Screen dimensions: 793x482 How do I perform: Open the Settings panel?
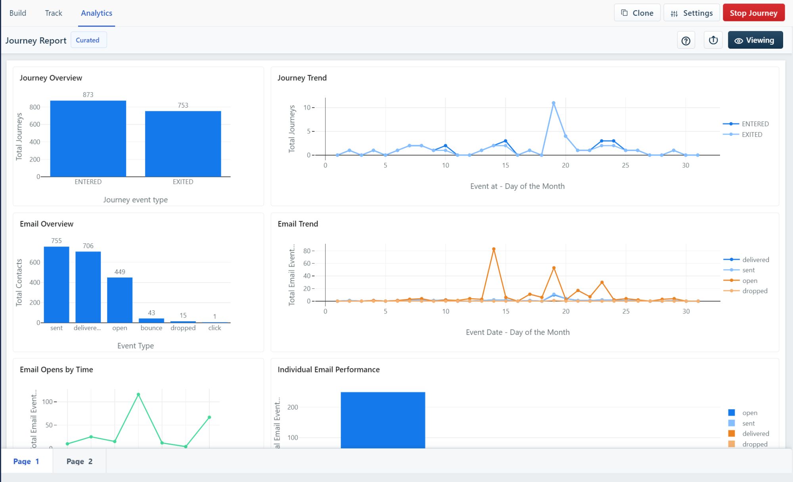click(x=691, y=13)
